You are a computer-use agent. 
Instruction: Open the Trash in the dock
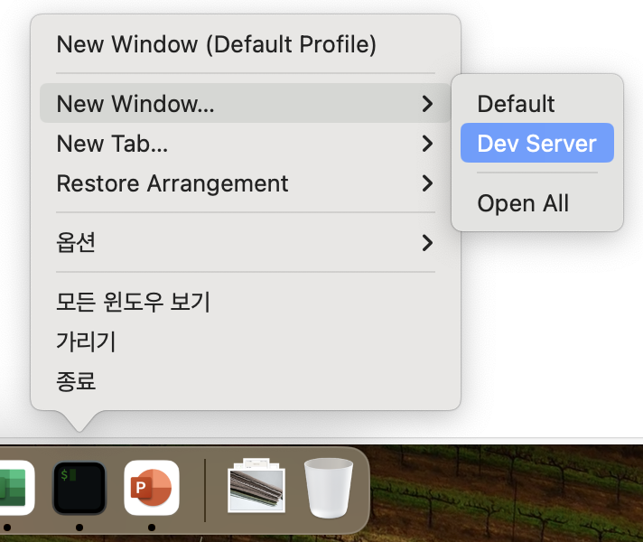(x=329, y=488)
